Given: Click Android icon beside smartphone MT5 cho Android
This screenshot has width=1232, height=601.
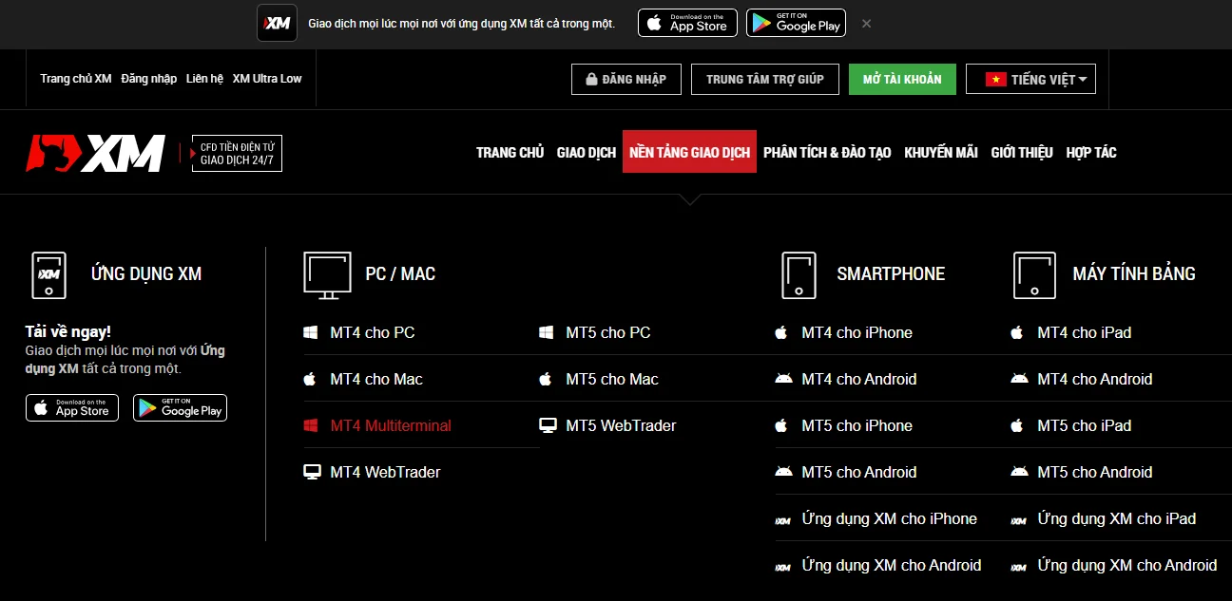Looking at the screenshot, I should pyautogui.click(x=783, y=472).
